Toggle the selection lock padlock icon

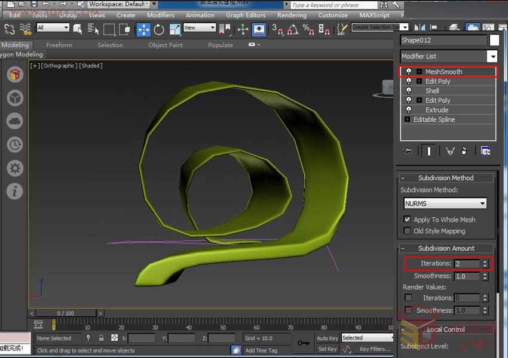[101, 338]
